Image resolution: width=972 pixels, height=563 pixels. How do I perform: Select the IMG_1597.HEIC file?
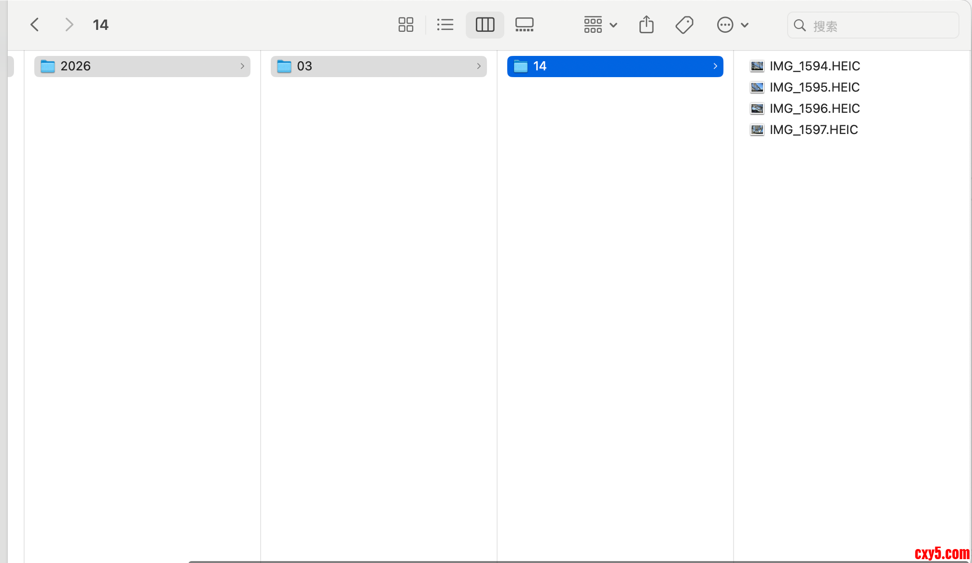pyautogui.click(x=813, y=130)
